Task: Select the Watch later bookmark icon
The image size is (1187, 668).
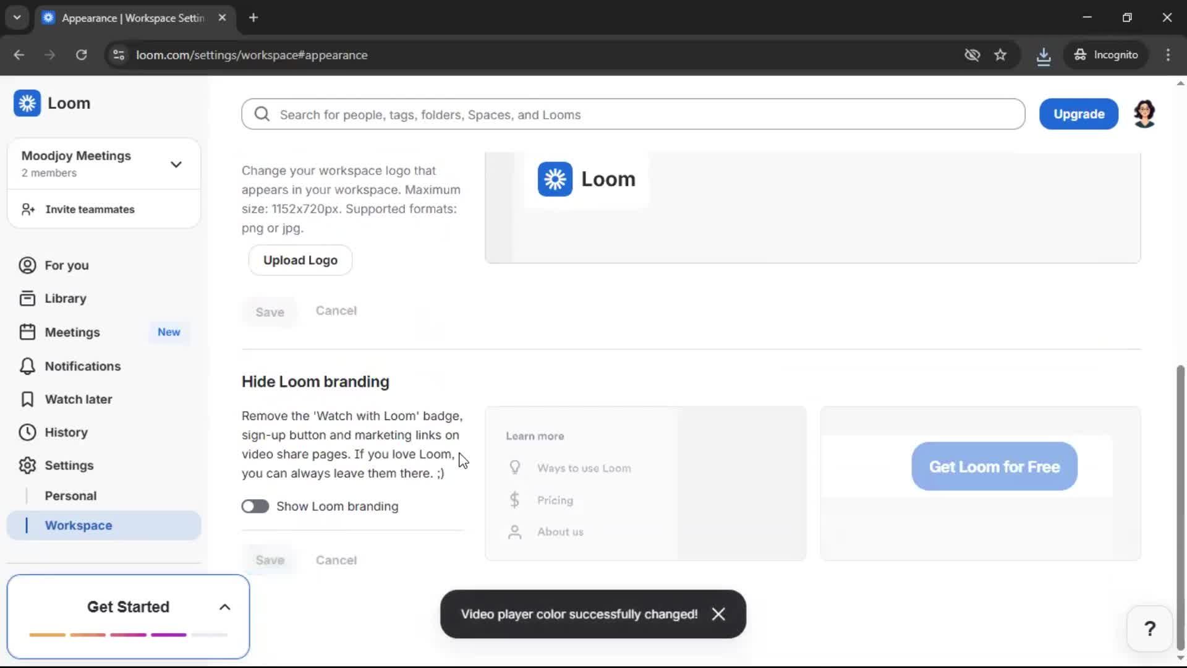Action: 27,399
